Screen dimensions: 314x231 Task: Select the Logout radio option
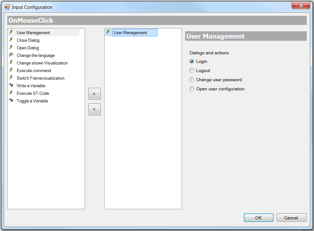point(192,70)
